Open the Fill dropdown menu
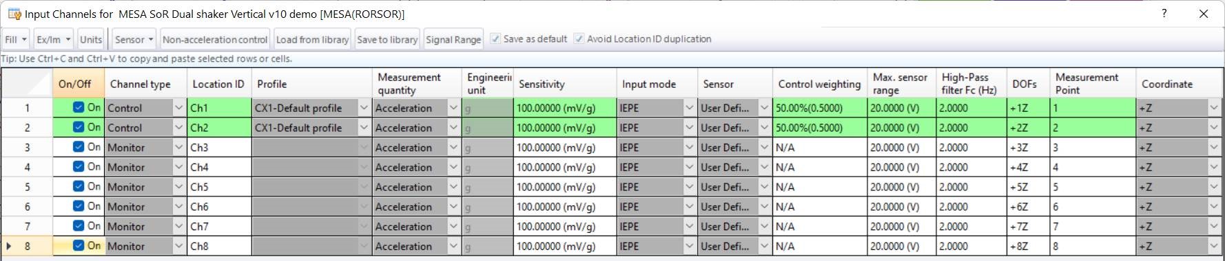 (x=16, y=39)
